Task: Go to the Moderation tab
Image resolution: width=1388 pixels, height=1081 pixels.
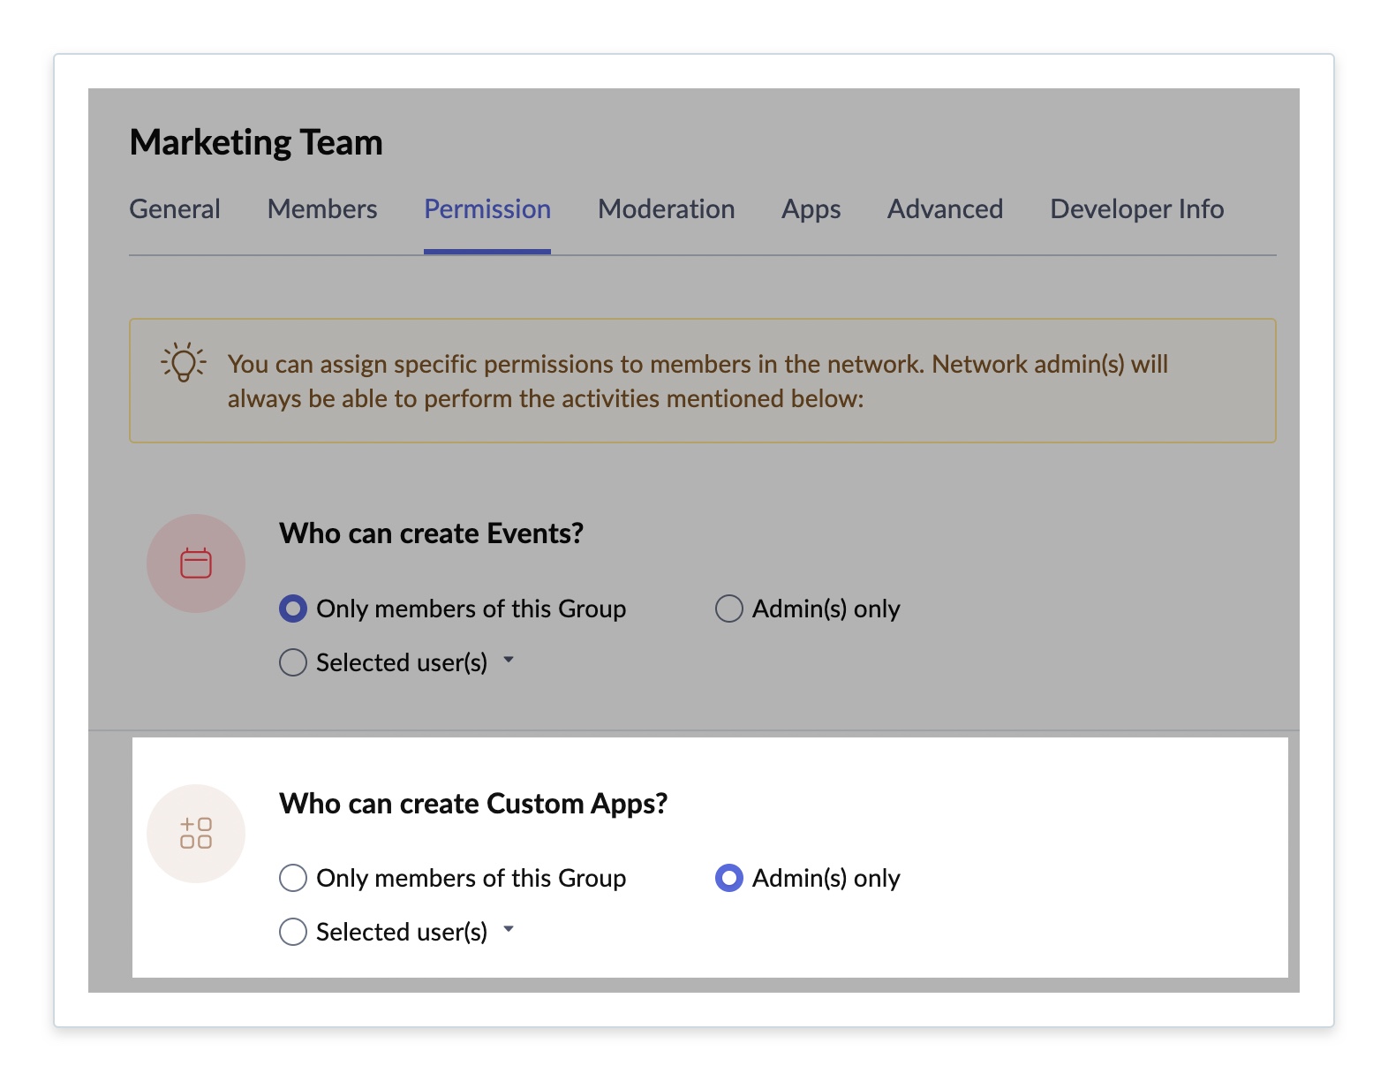Action: coord(666,209)
